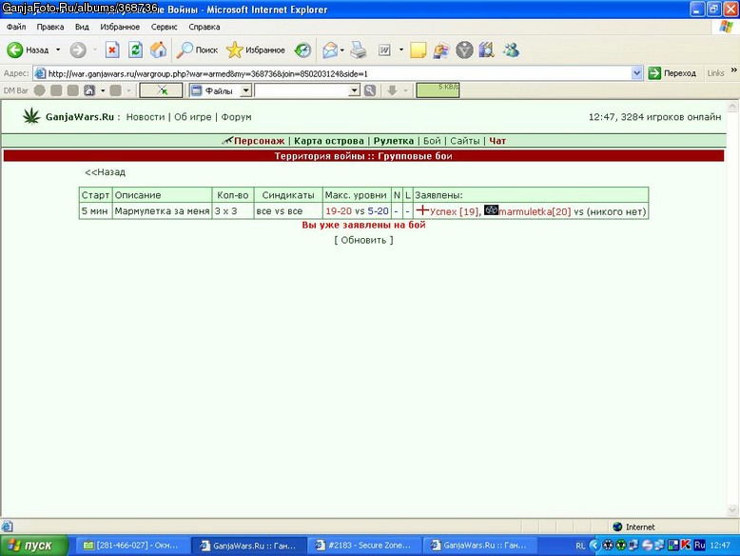Screen dimensions: 740x556
Task: Open the Избранное menu
Action: [x=120, y=27]
